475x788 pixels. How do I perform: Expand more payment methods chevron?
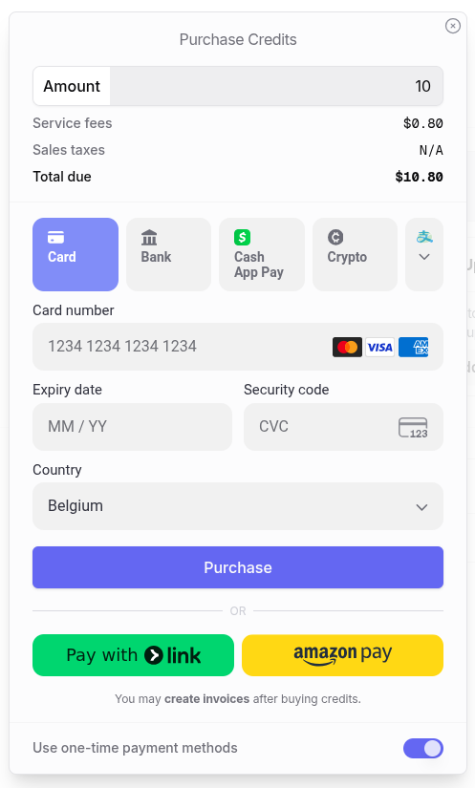[x=424, y=257]
